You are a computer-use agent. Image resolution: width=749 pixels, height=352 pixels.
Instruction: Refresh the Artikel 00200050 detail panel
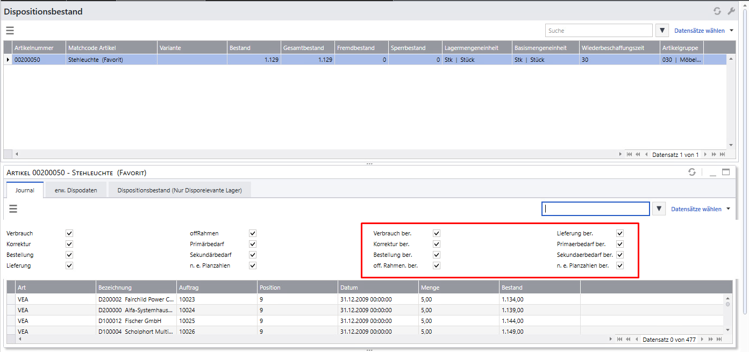pyautogui.click(x=692, y=173)
